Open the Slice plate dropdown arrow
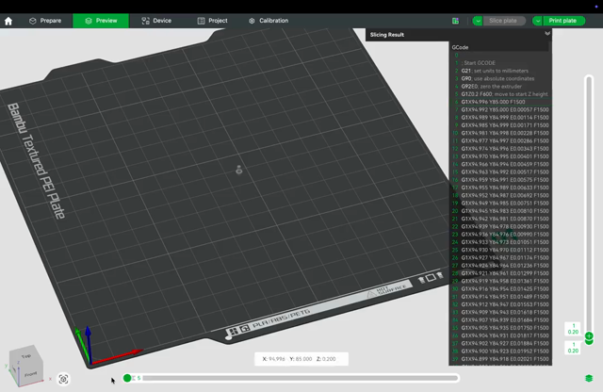603x392 pixels. coord(478,21)
